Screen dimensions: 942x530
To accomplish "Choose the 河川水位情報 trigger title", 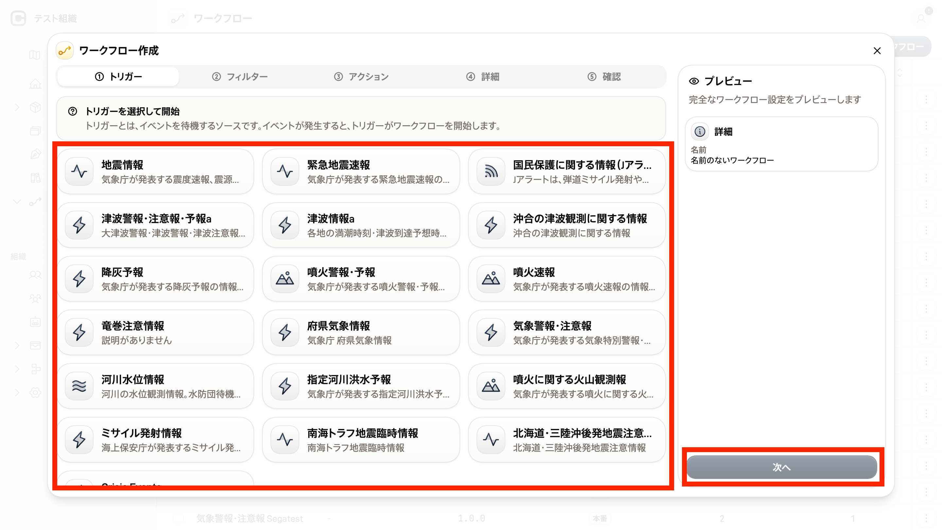I will pos(133,380).
